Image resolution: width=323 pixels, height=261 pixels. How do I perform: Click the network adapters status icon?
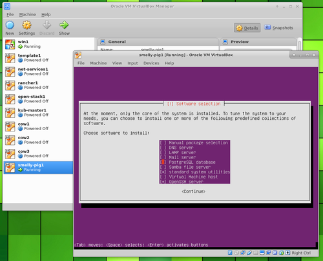point(243,253)
